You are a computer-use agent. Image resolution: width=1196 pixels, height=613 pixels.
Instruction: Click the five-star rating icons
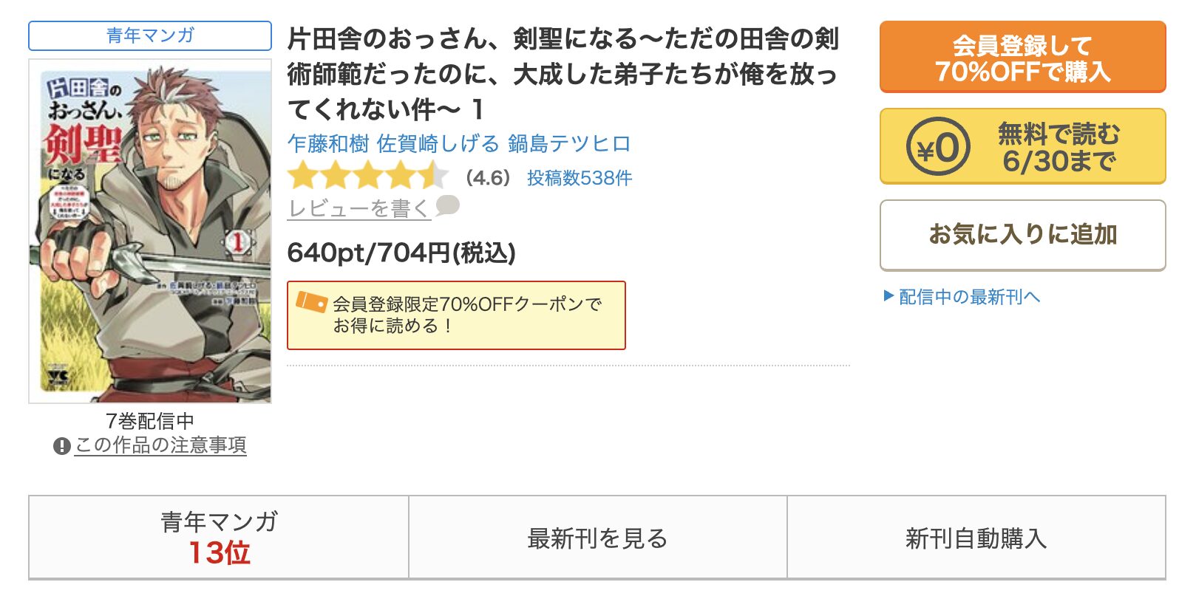[368, 177]
